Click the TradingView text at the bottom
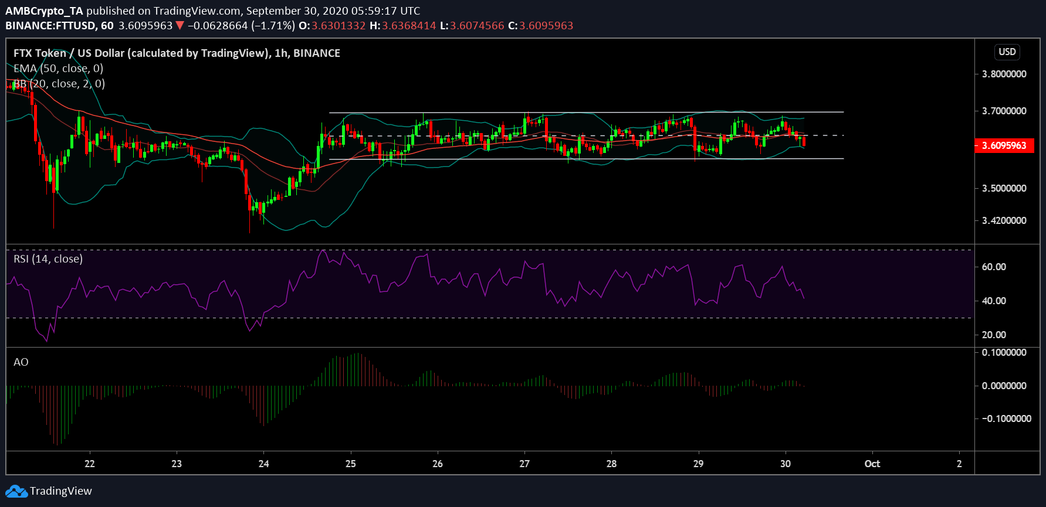This screenshot has width=1046, height=507. coord(61,491)
